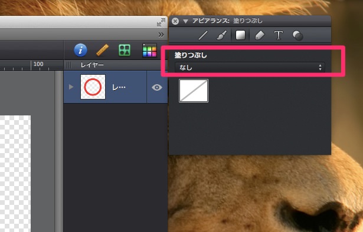Select the Brush appearance tab
363x232 pixels.
[x=221, y=35]
